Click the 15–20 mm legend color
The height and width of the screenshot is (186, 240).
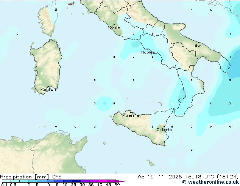point(59,181)
